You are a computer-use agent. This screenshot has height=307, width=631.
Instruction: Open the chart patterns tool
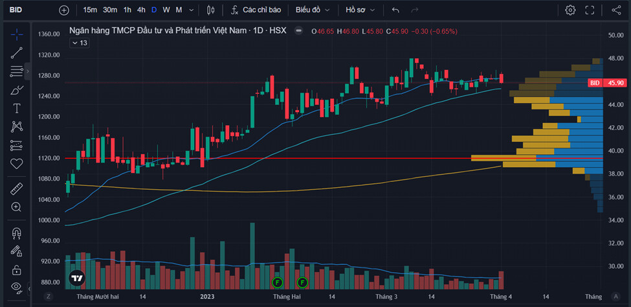17,126
